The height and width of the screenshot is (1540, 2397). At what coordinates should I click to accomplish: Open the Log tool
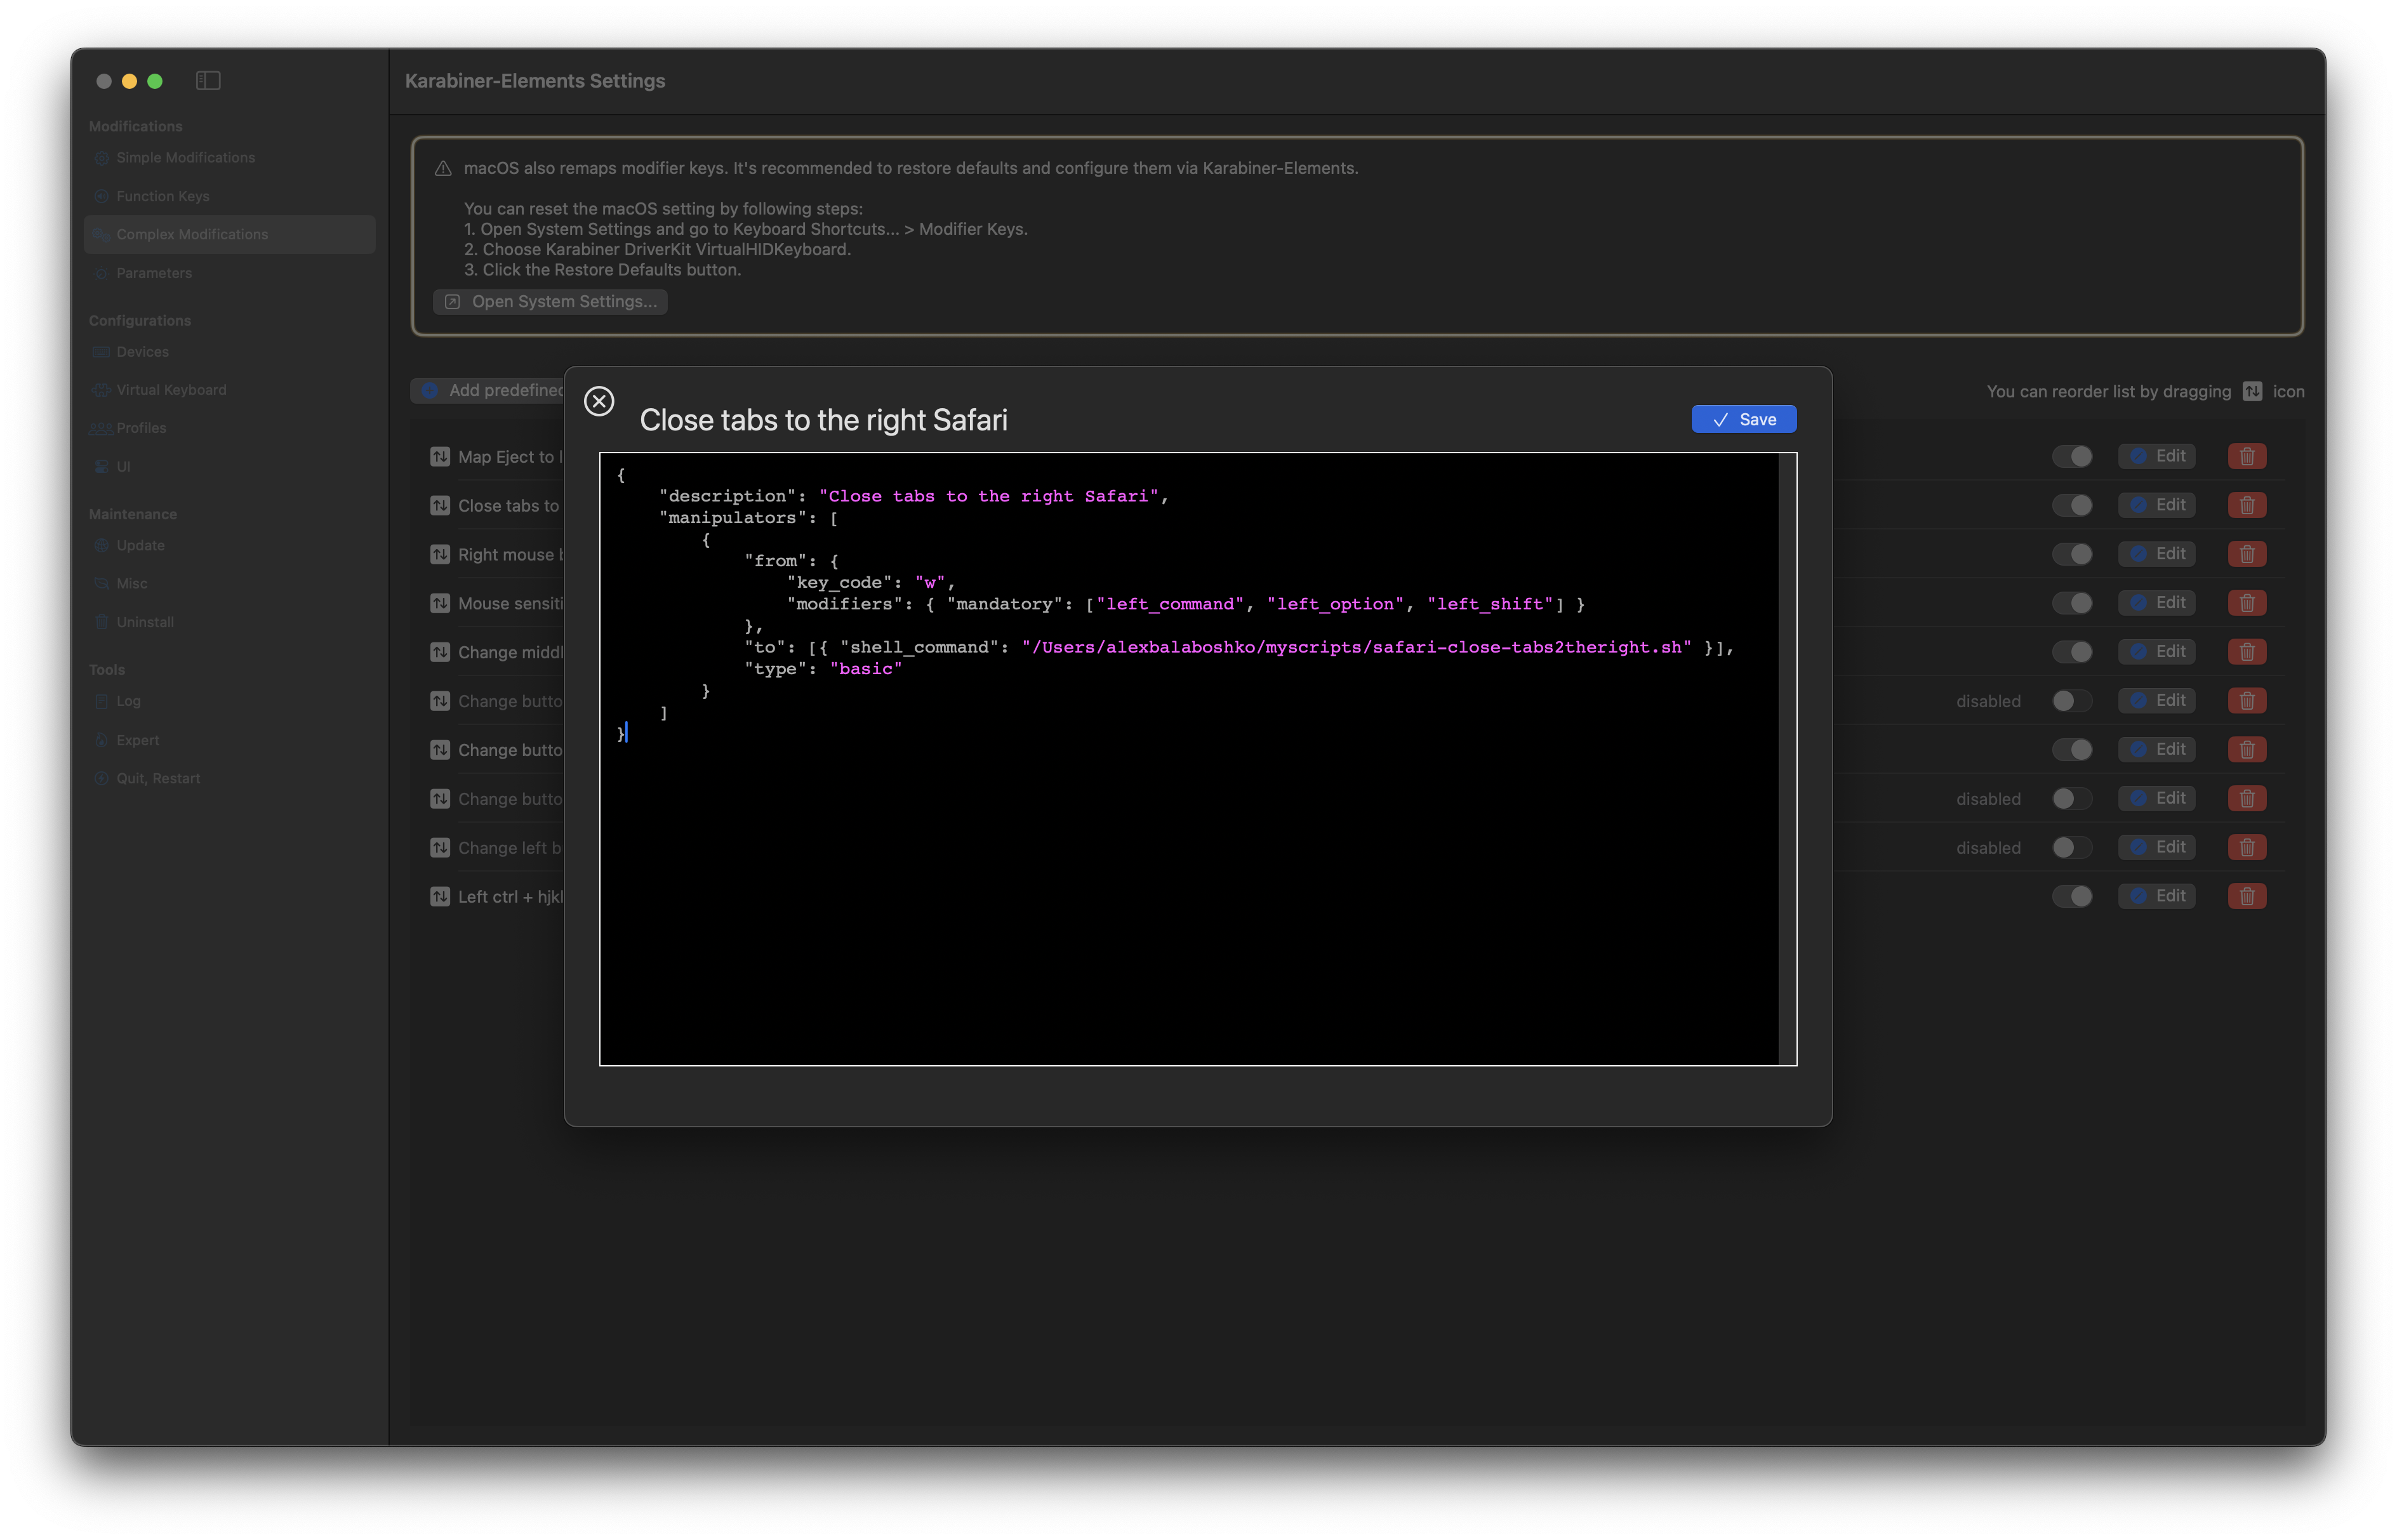click(127, 701)
